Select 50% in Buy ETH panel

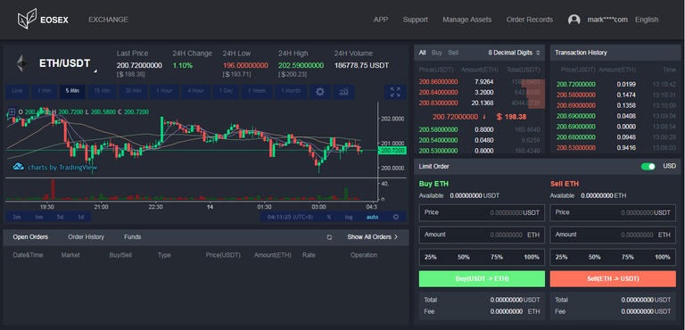tap(464, 257)
